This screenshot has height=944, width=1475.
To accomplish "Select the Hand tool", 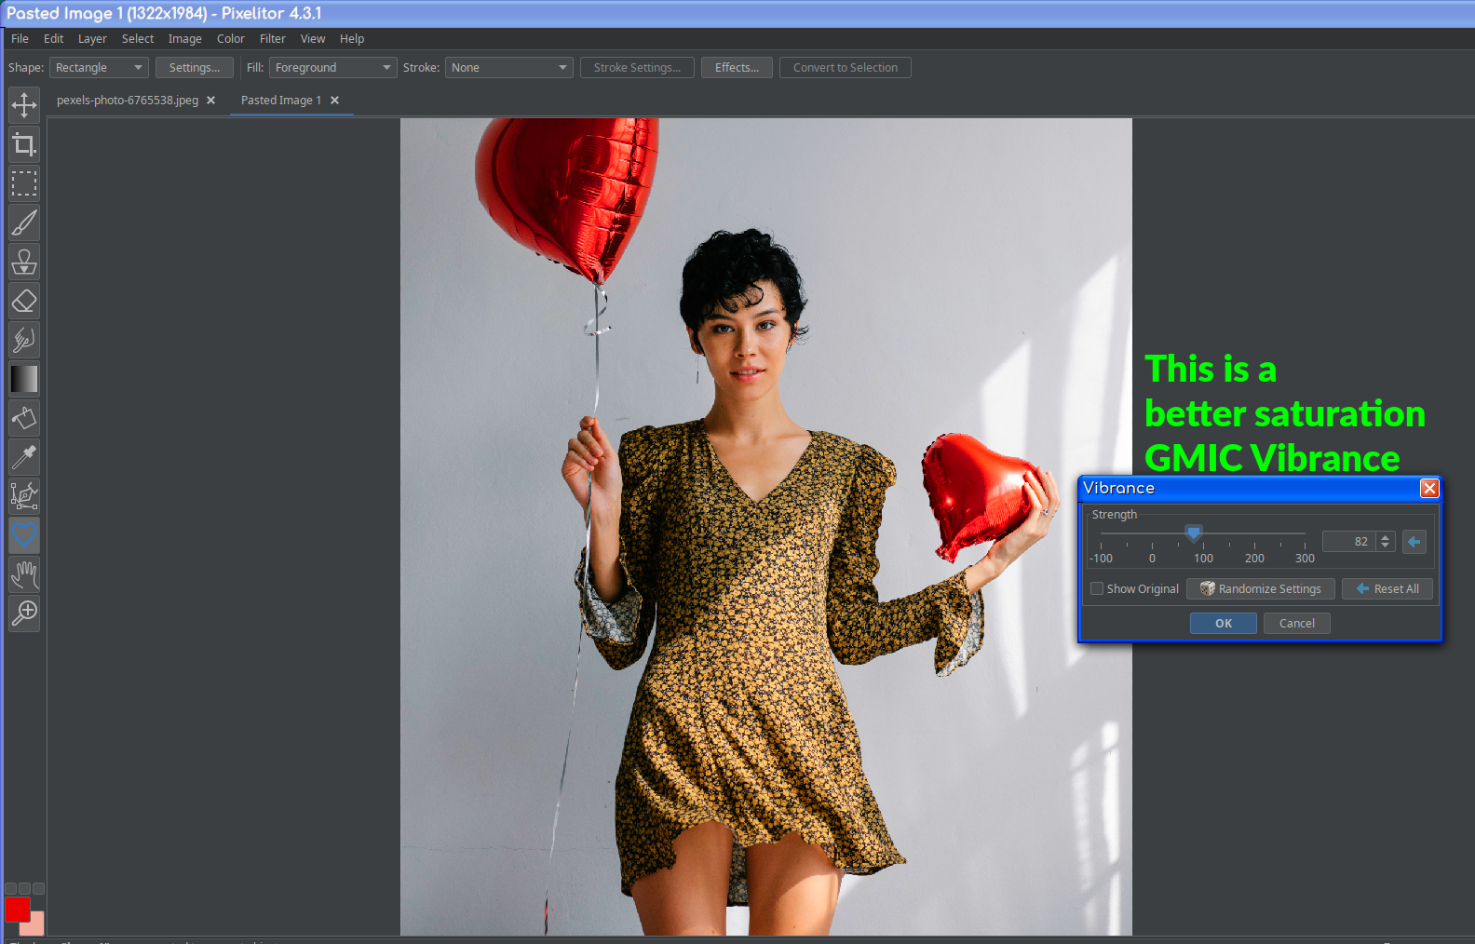I will tap(24, 574).
